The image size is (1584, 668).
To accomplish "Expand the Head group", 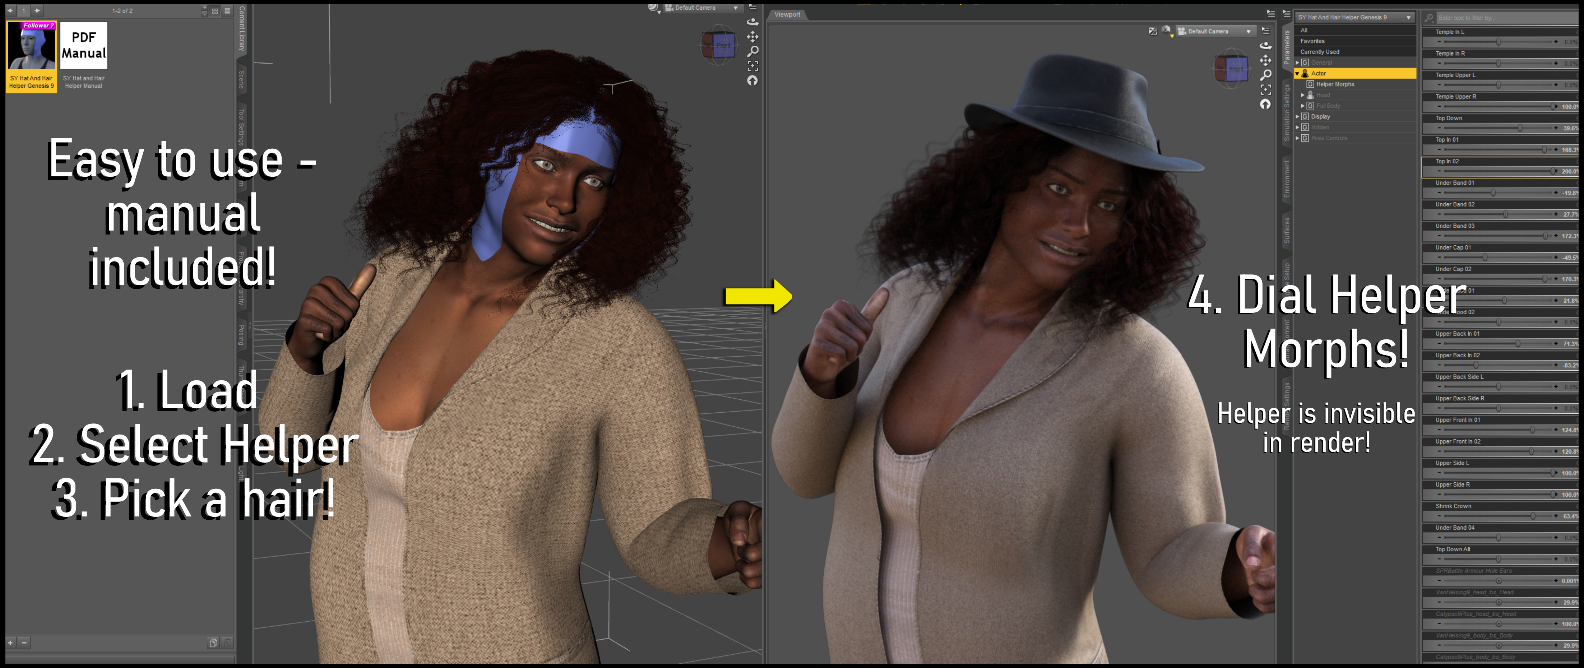I will (x=1302, y=95).
